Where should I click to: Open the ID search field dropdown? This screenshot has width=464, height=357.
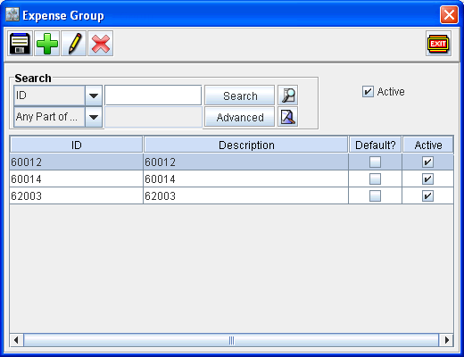point(94,95)
